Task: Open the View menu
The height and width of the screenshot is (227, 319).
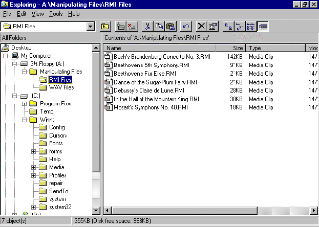Action: [x=37, y=14]
